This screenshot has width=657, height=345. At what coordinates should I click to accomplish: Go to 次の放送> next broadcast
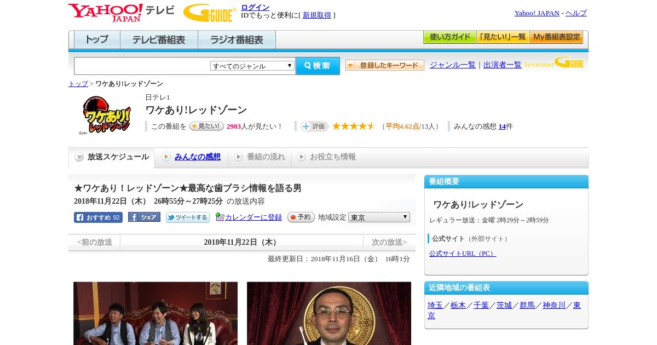coord(389,242)
